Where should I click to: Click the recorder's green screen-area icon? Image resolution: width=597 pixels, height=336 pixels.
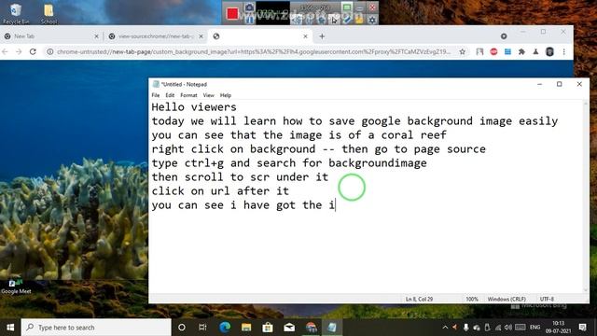(346, 7)
